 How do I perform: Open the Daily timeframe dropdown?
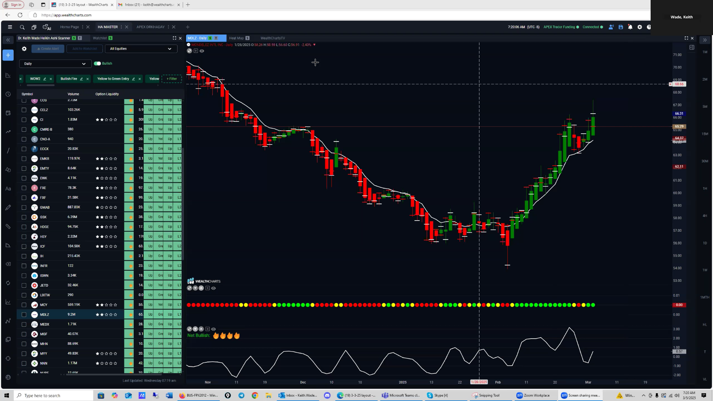click(x=55, y=64)
